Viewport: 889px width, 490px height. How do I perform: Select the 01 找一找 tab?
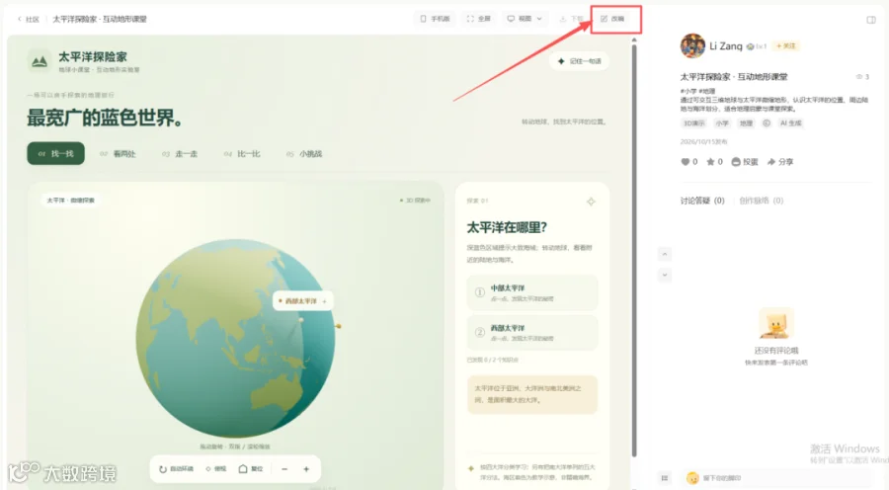click(x=55, y=154)
